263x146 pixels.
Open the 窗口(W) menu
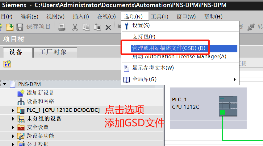pyautogui.click(x=186, y=17)
